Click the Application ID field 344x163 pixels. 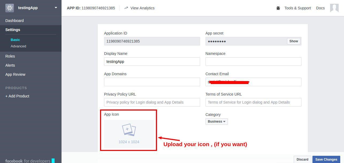152,41
